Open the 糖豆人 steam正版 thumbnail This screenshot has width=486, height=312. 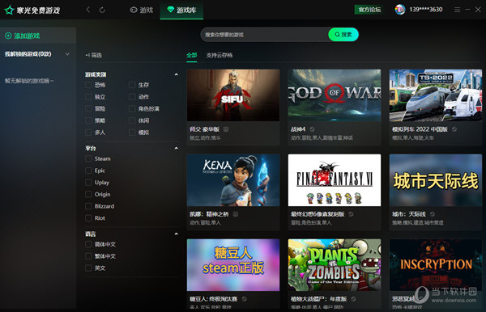[x=233, y=265]
